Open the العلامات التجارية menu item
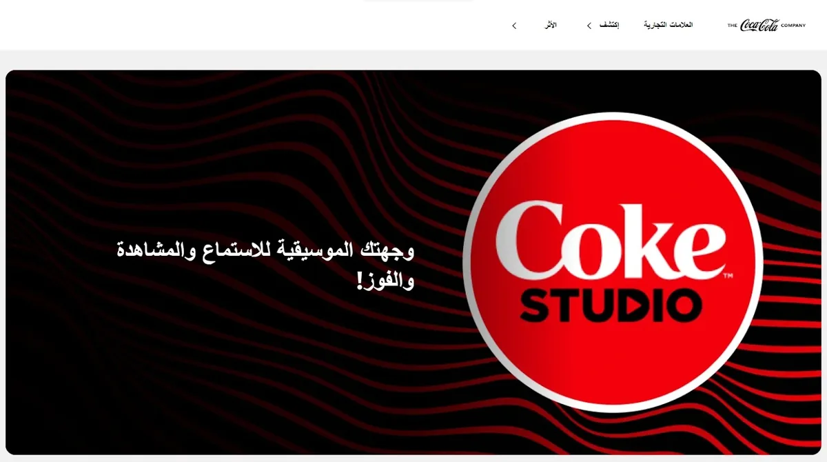Viewport: 827px width, 462px height. [668, 26]
